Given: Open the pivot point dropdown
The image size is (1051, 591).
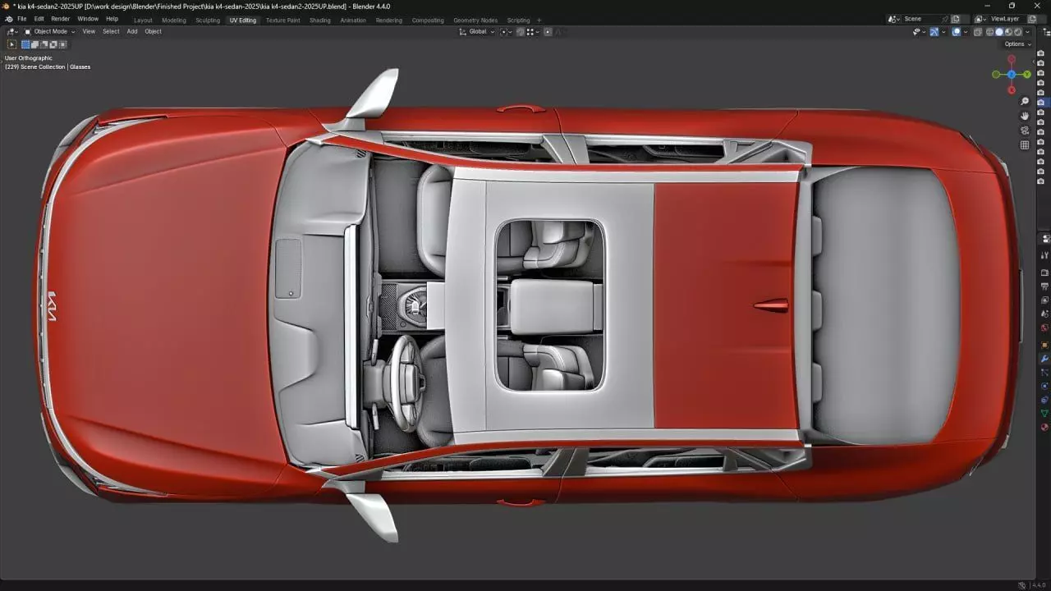Looking at the screenshot, I should 507,31.
